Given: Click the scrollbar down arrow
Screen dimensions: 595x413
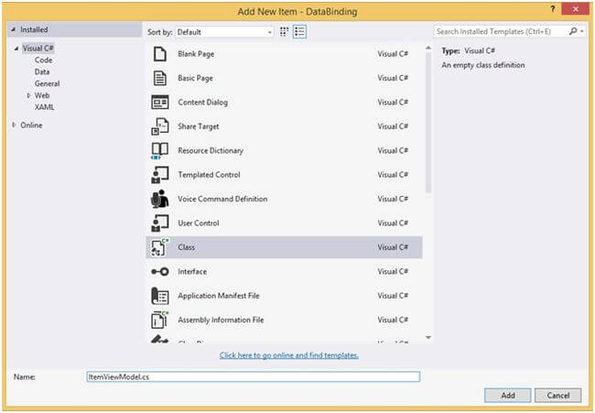Looking at the screenshot, I should coord(428,338).
